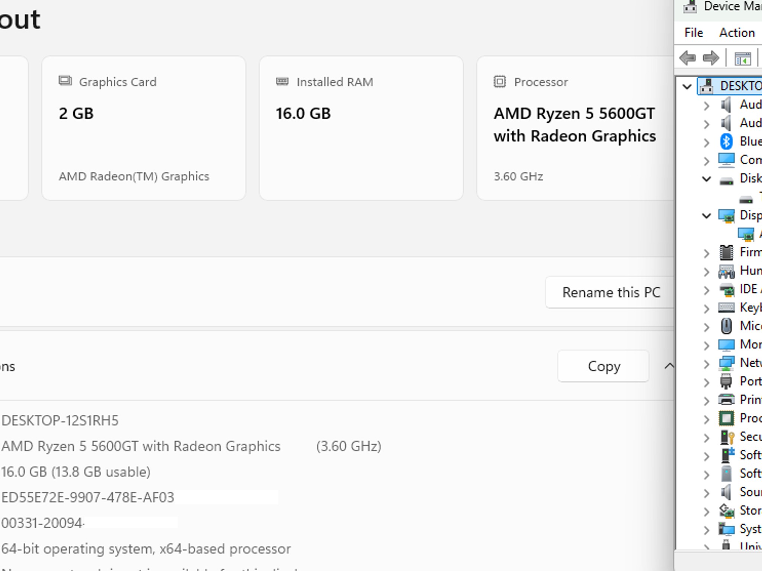
Task: Click the Rename this PC button
Action: 610,292
